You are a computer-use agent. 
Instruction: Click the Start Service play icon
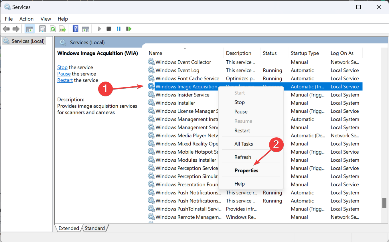(99, 29)
